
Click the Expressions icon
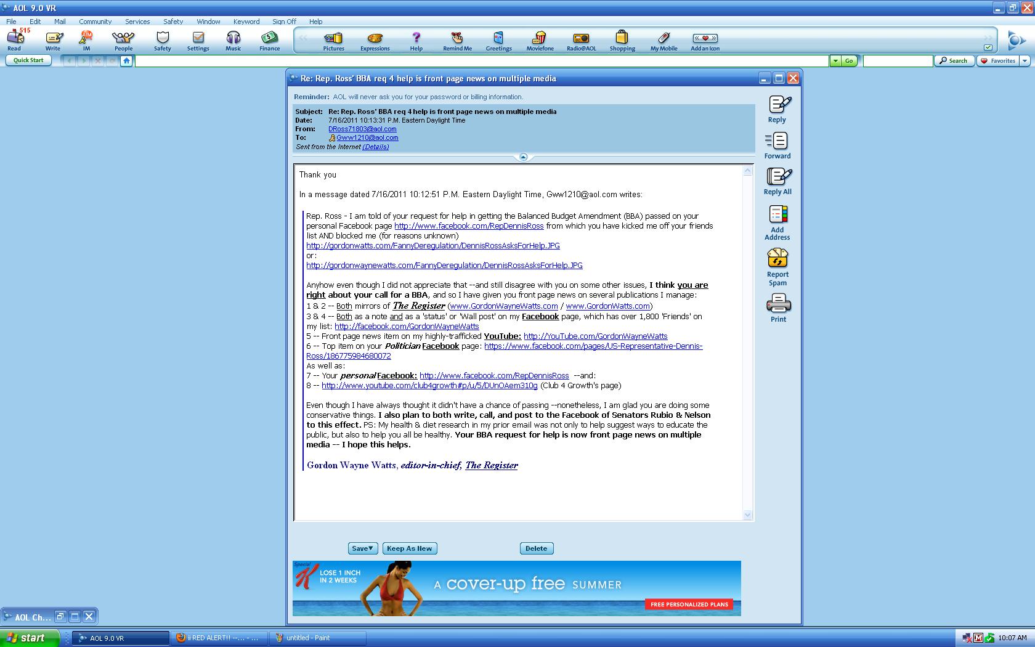tap(375, 41)
